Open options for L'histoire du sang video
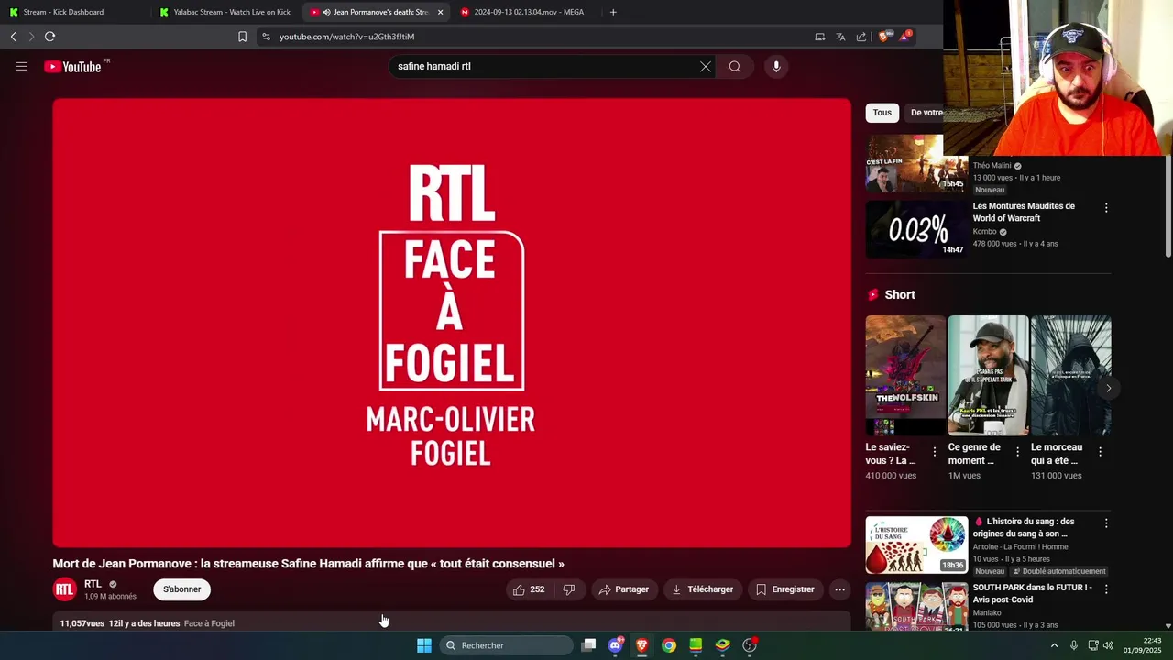This screenshot has width=1173, height=660. [x=1106, y=523]
